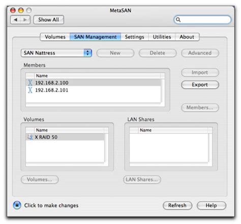Open the About tab
Image resolution: width=241 pixels, height=224 pixels.
187,37
